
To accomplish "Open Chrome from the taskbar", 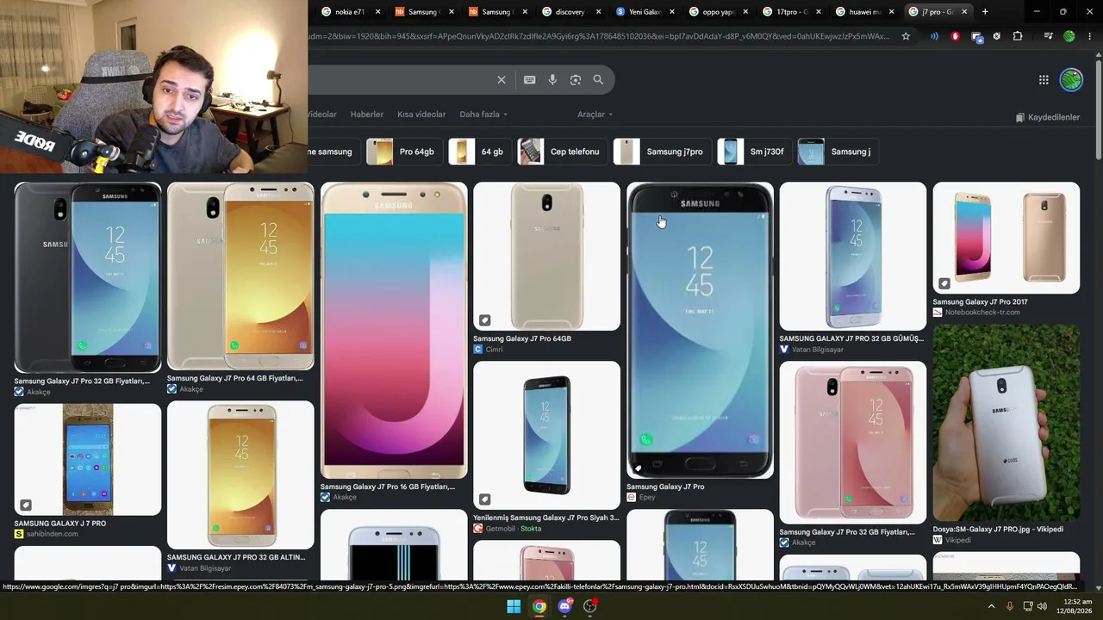I will pyautogui.click(x=539, y=606).
